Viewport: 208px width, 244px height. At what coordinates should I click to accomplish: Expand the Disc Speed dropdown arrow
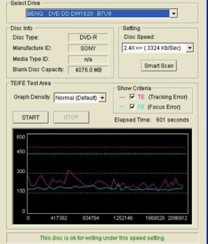coord(190,48)
